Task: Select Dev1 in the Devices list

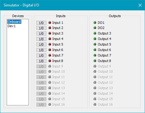Action: (12, 26)
